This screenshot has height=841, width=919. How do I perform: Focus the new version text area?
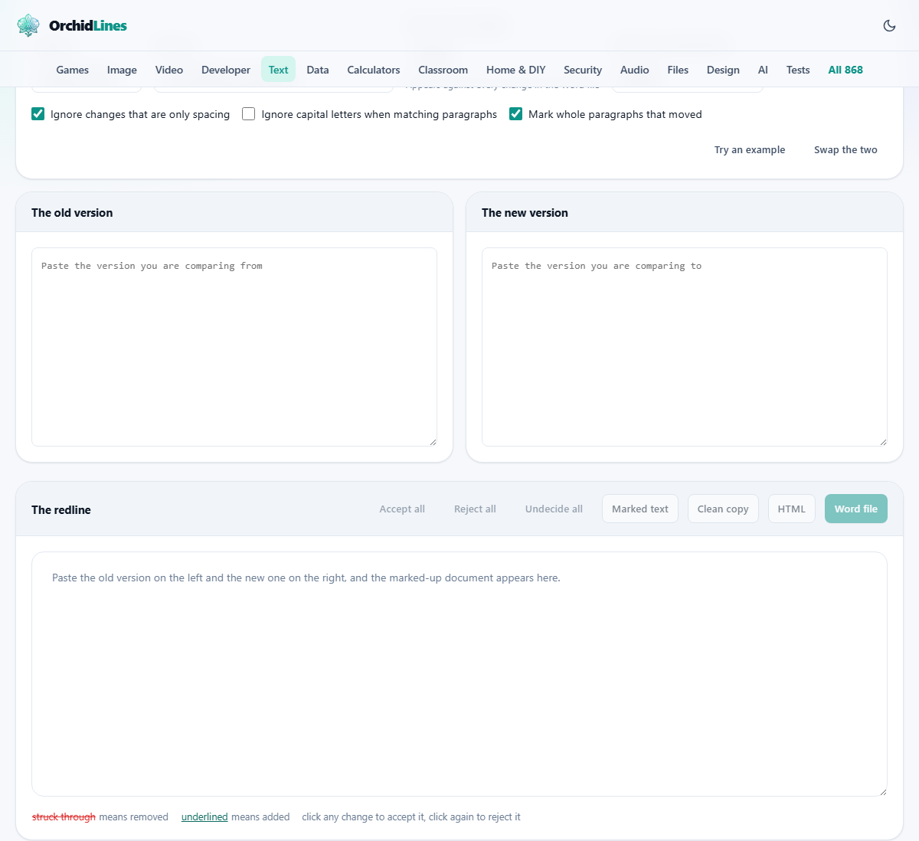pyautogui.click(x=685, y=347)
